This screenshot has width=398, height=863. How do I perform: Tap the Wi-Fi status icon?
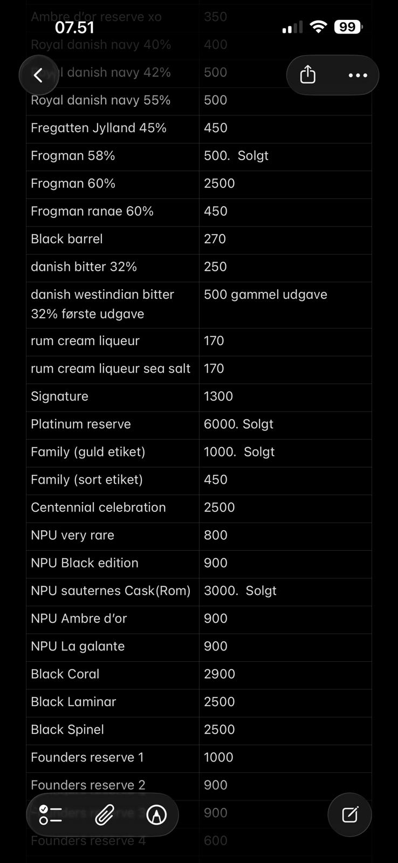(x=319, y=27)
